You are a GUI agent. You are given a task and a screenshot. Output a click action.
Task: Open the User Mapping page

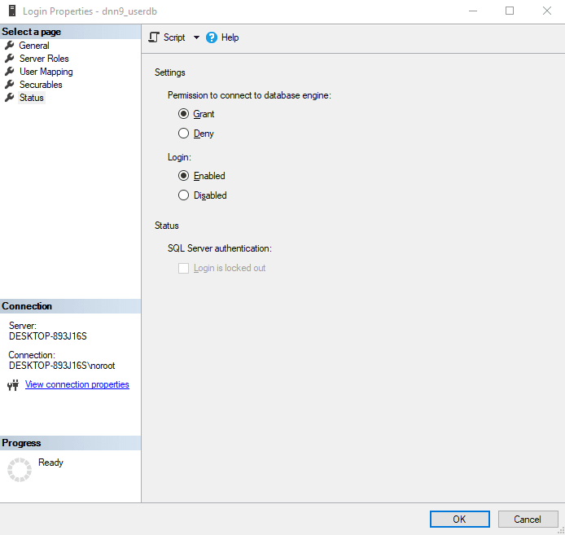pos(46,72)
